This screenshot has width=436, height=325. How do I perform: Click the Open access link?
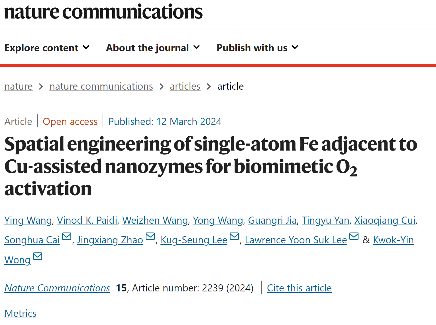pyautogui.click(x=70, y=122)
